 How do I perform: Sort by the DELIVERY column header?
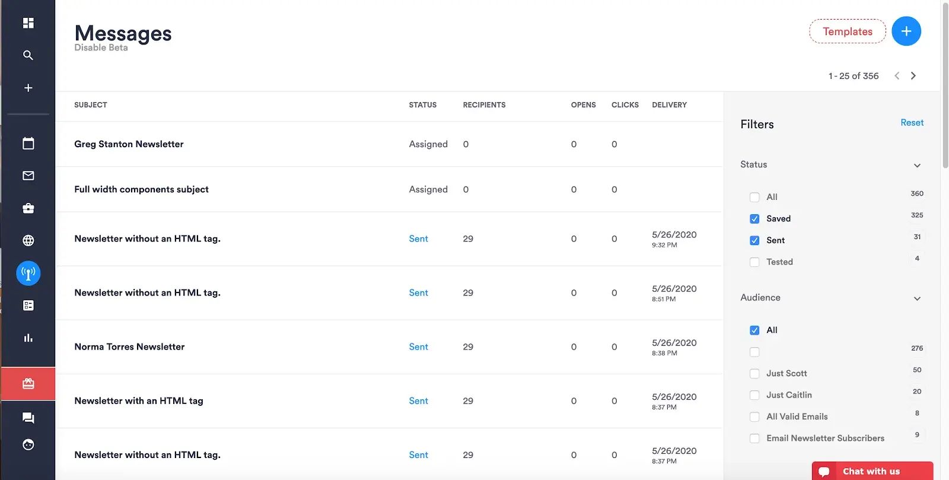point(669,105)
